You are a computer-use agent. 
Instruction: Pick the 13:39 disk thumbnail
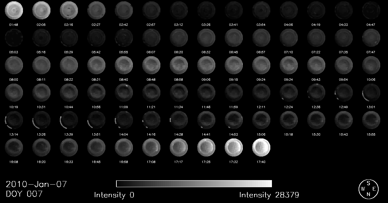pos(69,120)
